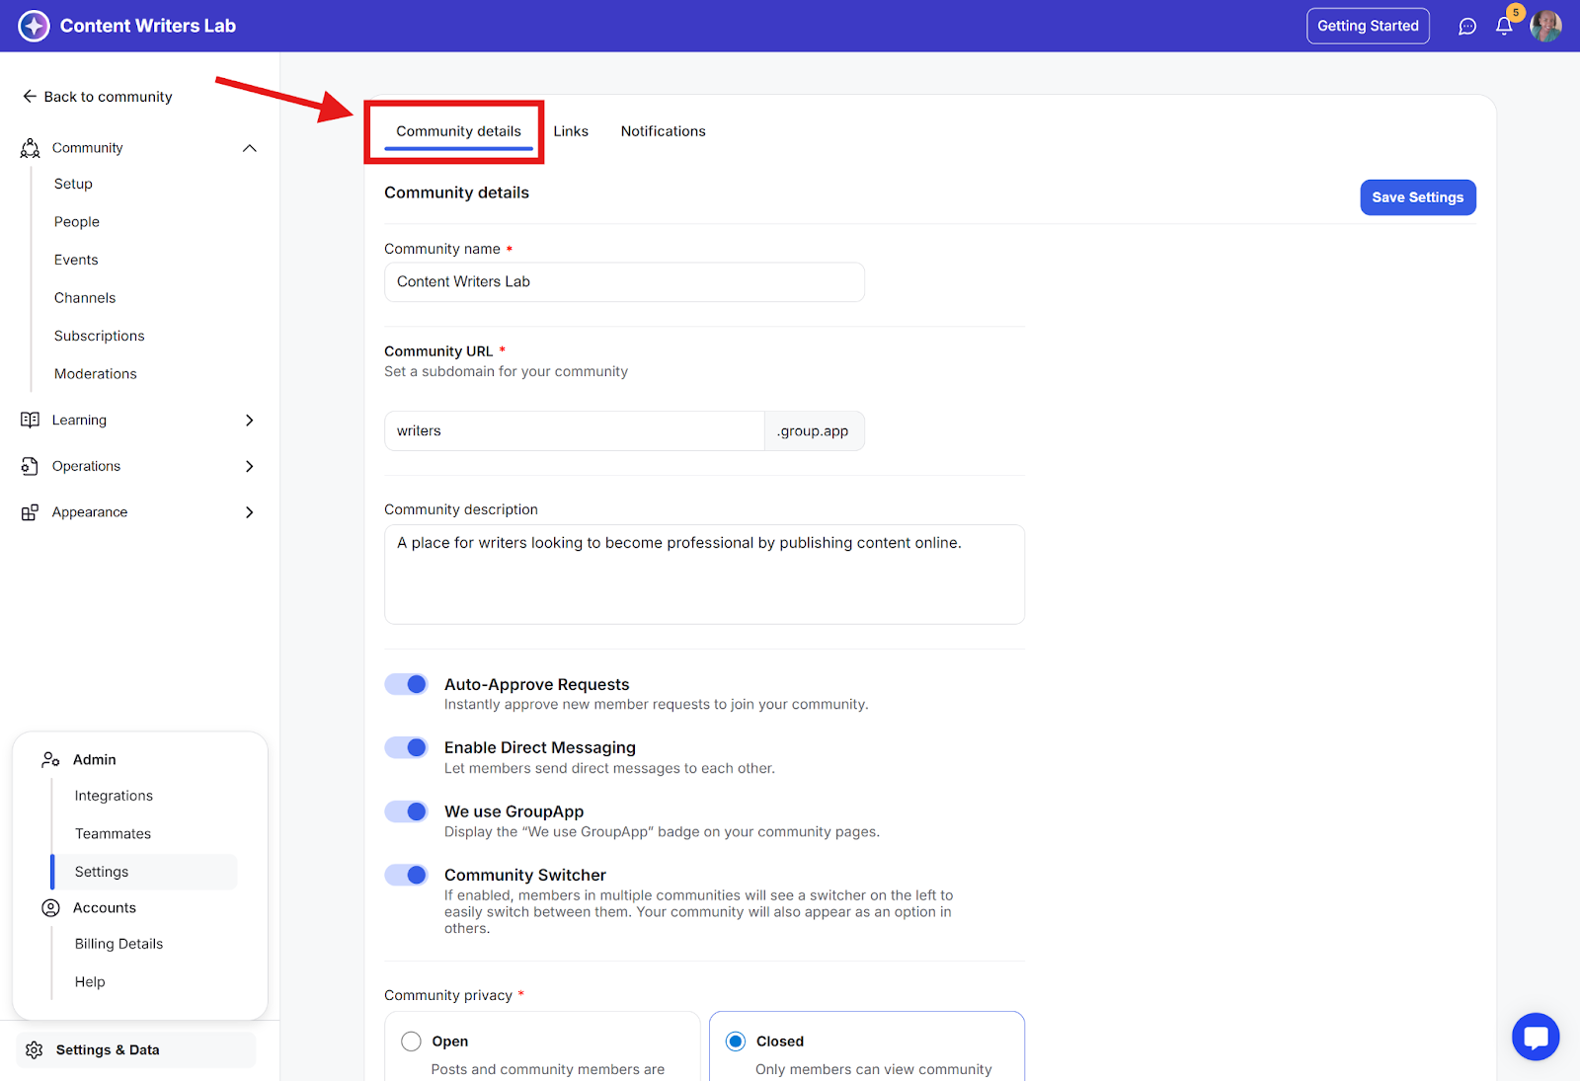Click the Appearance sidebar label
The height and width of the screenshot is (1081, 1580).
tap(90, 512)
